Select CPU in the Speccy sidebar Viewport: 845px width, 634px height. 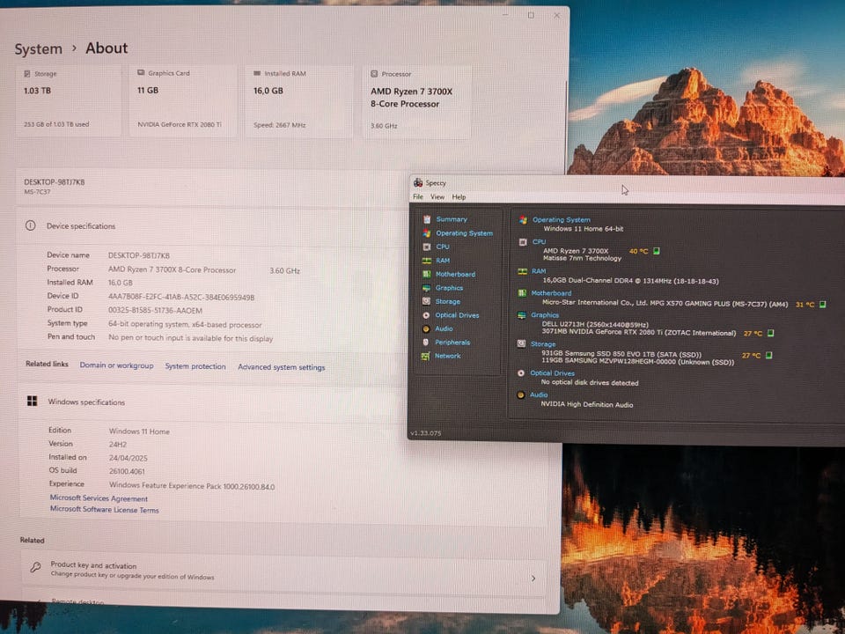443,247
